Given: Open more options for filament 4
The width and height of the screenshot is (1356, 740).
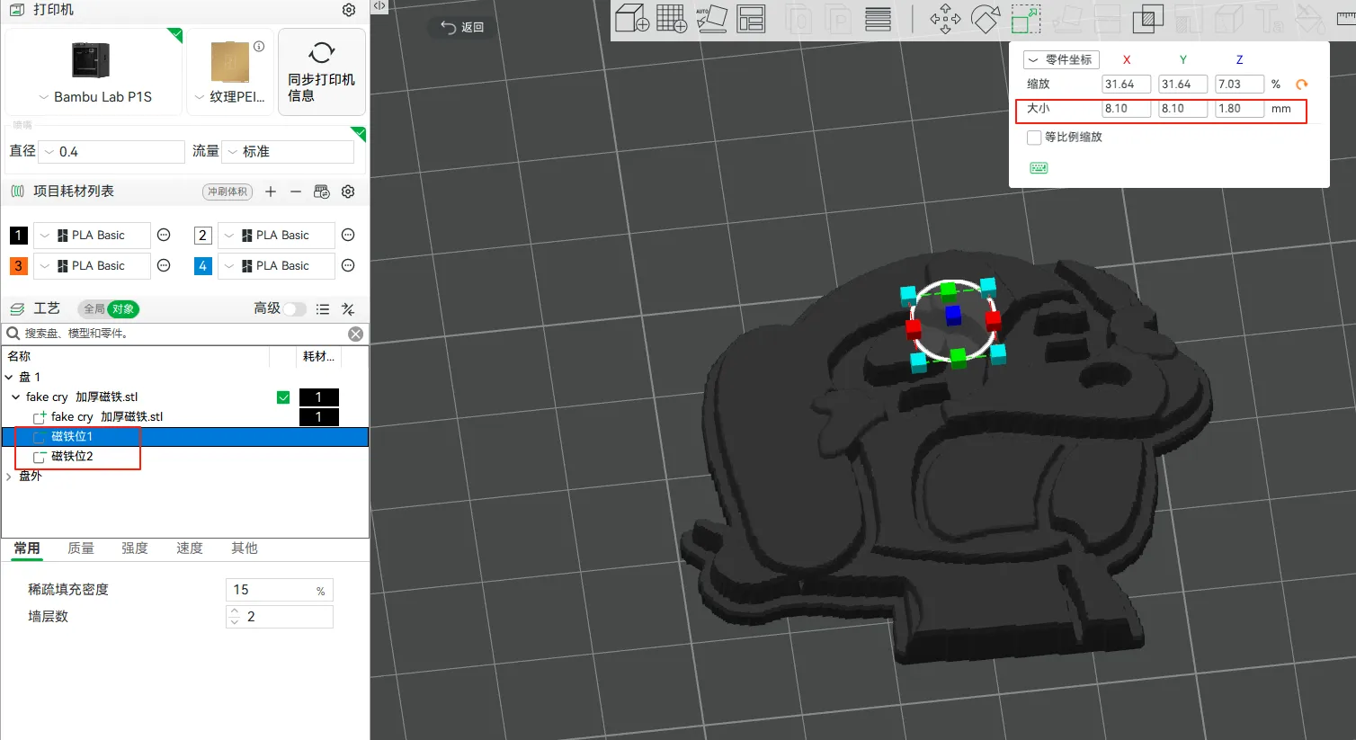Looking at the screenshot, I should click(x=348, y=265).
